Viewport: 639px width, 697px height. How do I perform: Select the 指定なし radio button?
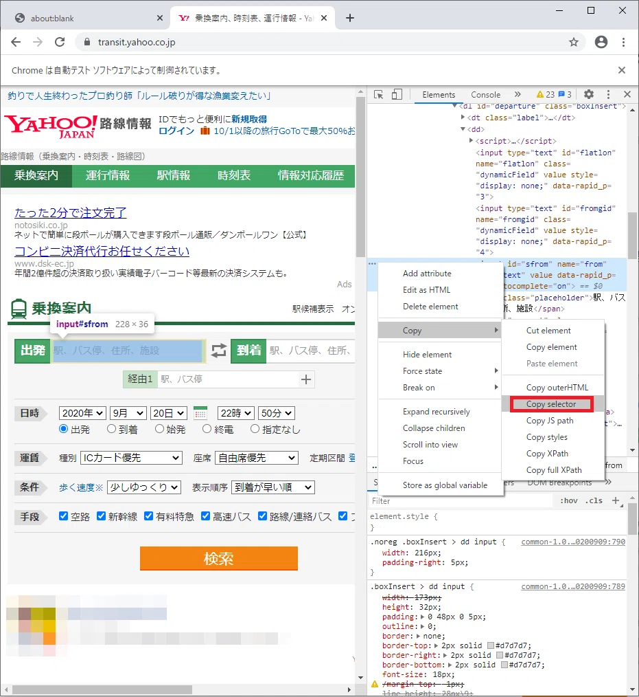(255, 429)
